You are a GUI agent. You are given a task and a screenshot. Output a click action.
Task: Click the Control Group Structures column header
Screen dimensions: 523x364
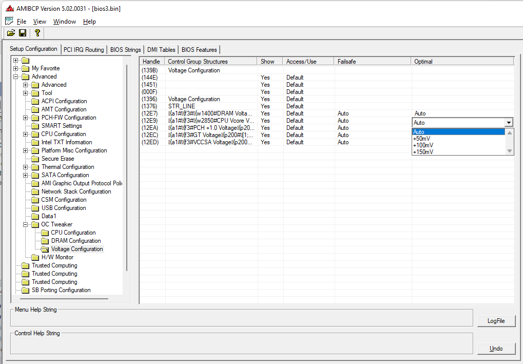click(211, 62)
